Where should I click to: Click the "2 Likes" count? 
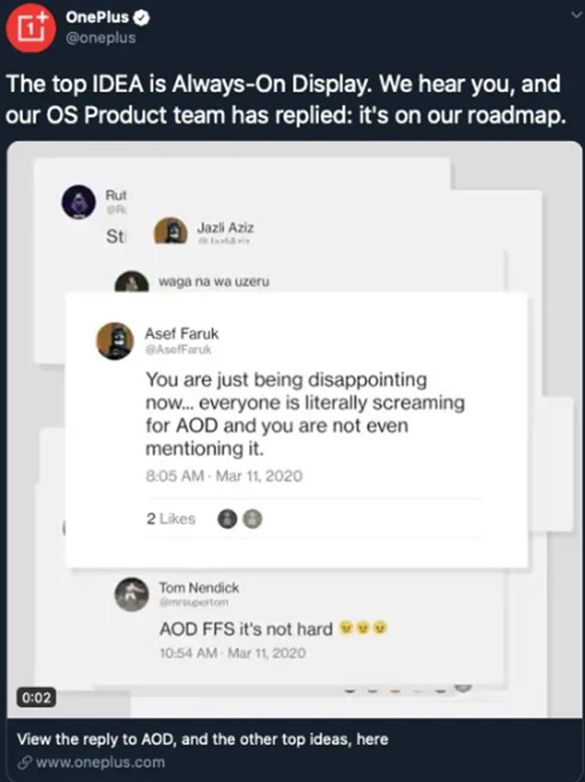pyautogui.click(x=171, y=518)
